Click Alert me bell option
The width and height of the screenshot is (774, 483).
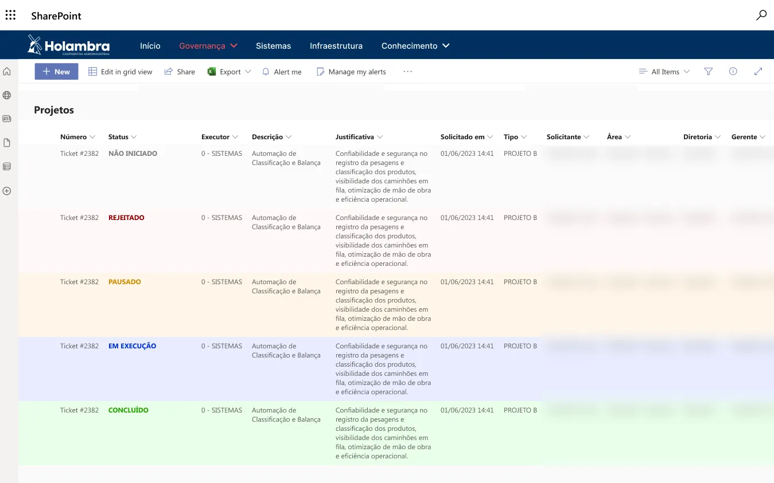pyautogui.click(x=282, y=72)
